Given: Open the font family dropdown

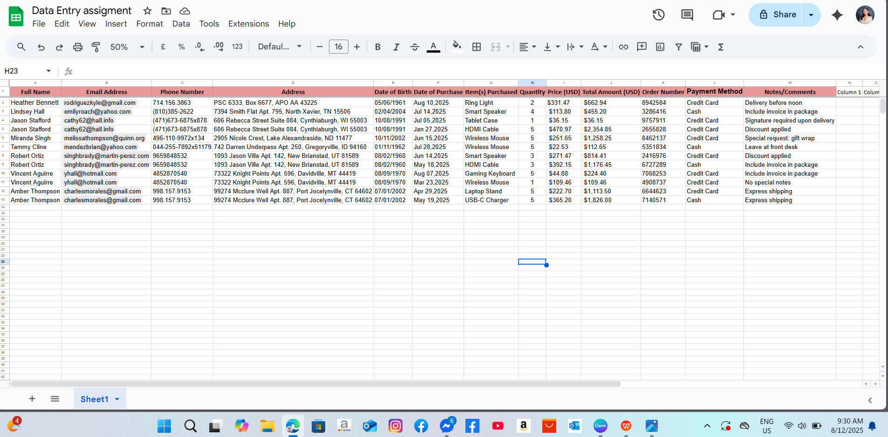Looking at the screenshot, I should [x=280, y=47].
